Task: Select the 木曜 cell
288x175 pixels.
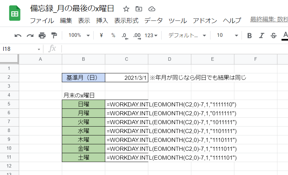Action: click(83, 140)
